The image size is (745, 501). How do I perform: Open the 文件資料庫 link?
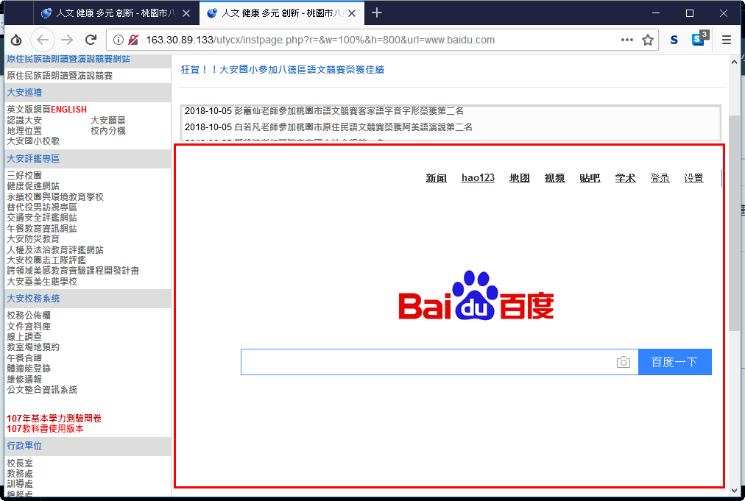29,327
